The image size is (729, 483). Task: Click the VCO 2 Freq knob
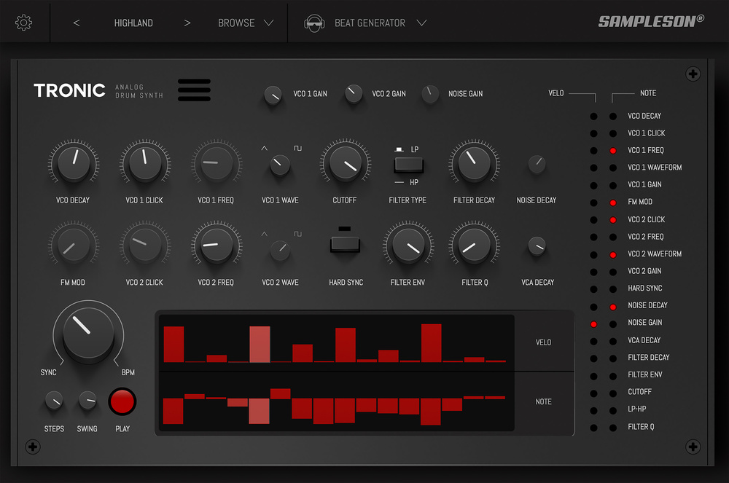(217, 245)
